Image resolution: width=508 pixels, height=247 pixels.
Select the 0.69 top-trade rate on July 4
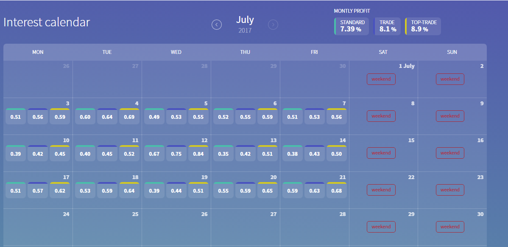click(x=129, y=117)
